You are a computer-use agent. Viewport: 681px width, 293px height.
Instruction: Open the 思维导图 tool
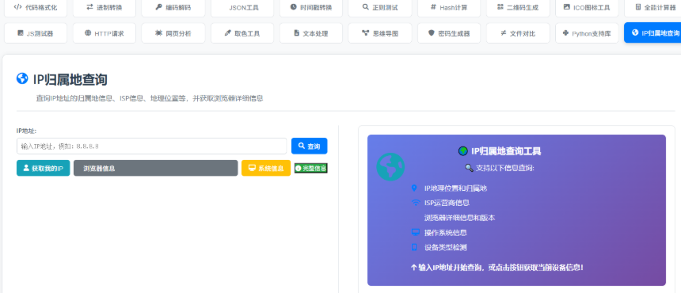coord(380,33)
